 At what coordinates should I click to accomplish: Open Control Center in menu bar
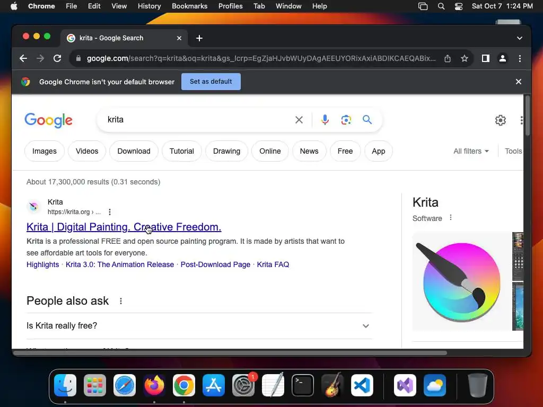pyautogui.click(x=459, y=6)
